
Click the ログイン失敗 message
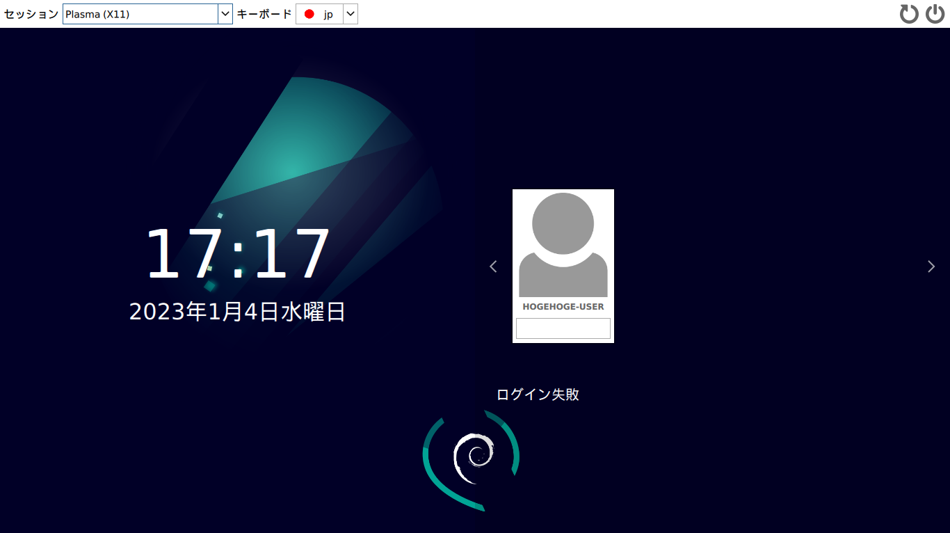(538, 395)
